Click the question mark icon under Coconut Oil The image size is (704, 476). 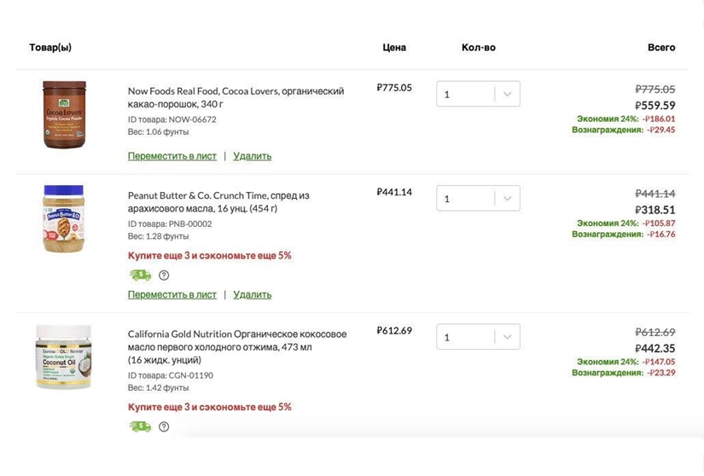click(164, 427)
